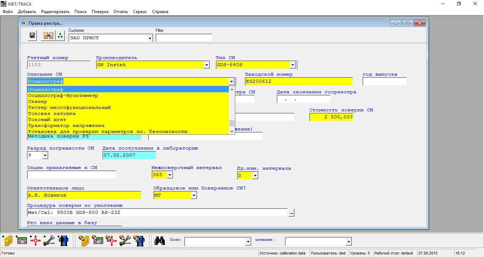Select Осциллограф-Мультиметр from the list
This screenshot has height=257, width=484.
coord(63,95)
